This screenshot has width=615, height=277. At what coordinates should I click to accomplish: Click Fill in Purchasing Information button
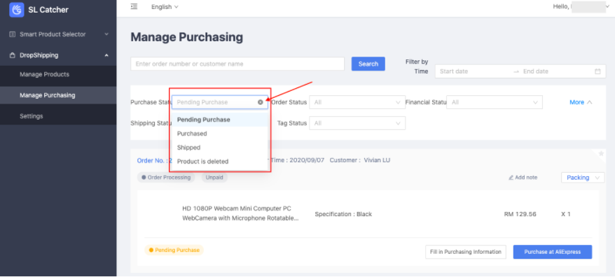click(466, 252)
